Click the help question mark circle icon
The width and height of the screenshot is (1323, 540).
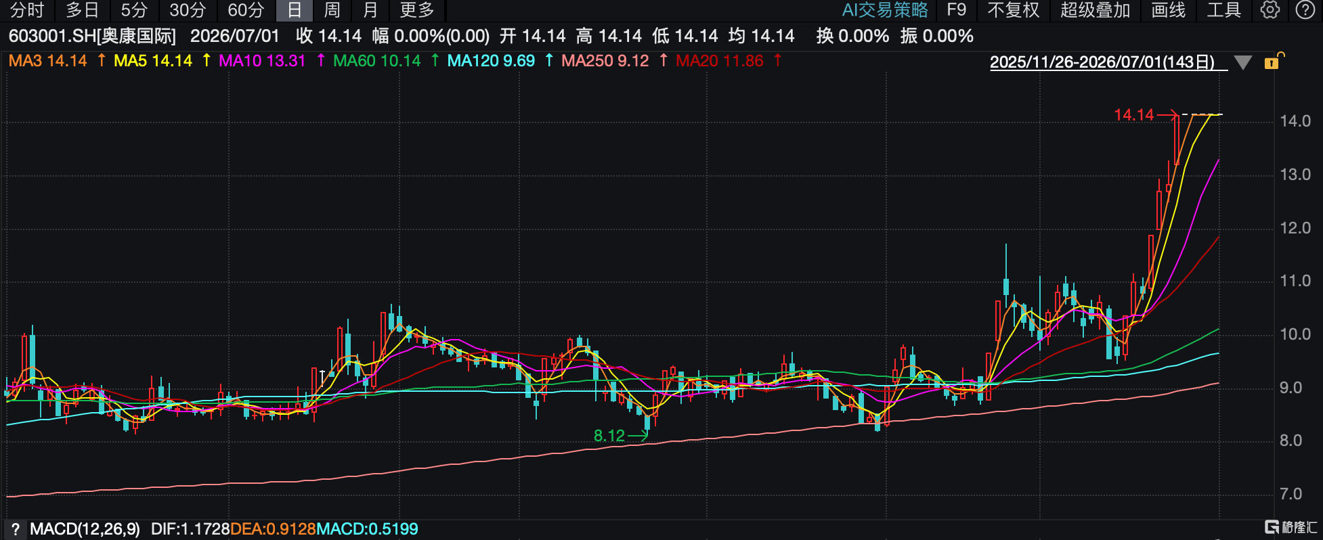coord(1305,10)
